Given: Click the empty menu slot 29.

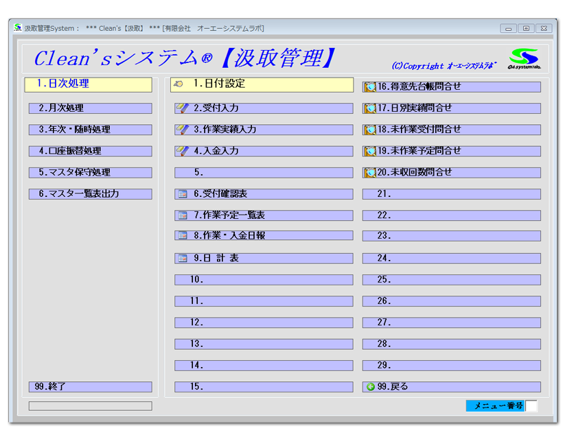Looking at the screenshot, I should coord(452,366).
